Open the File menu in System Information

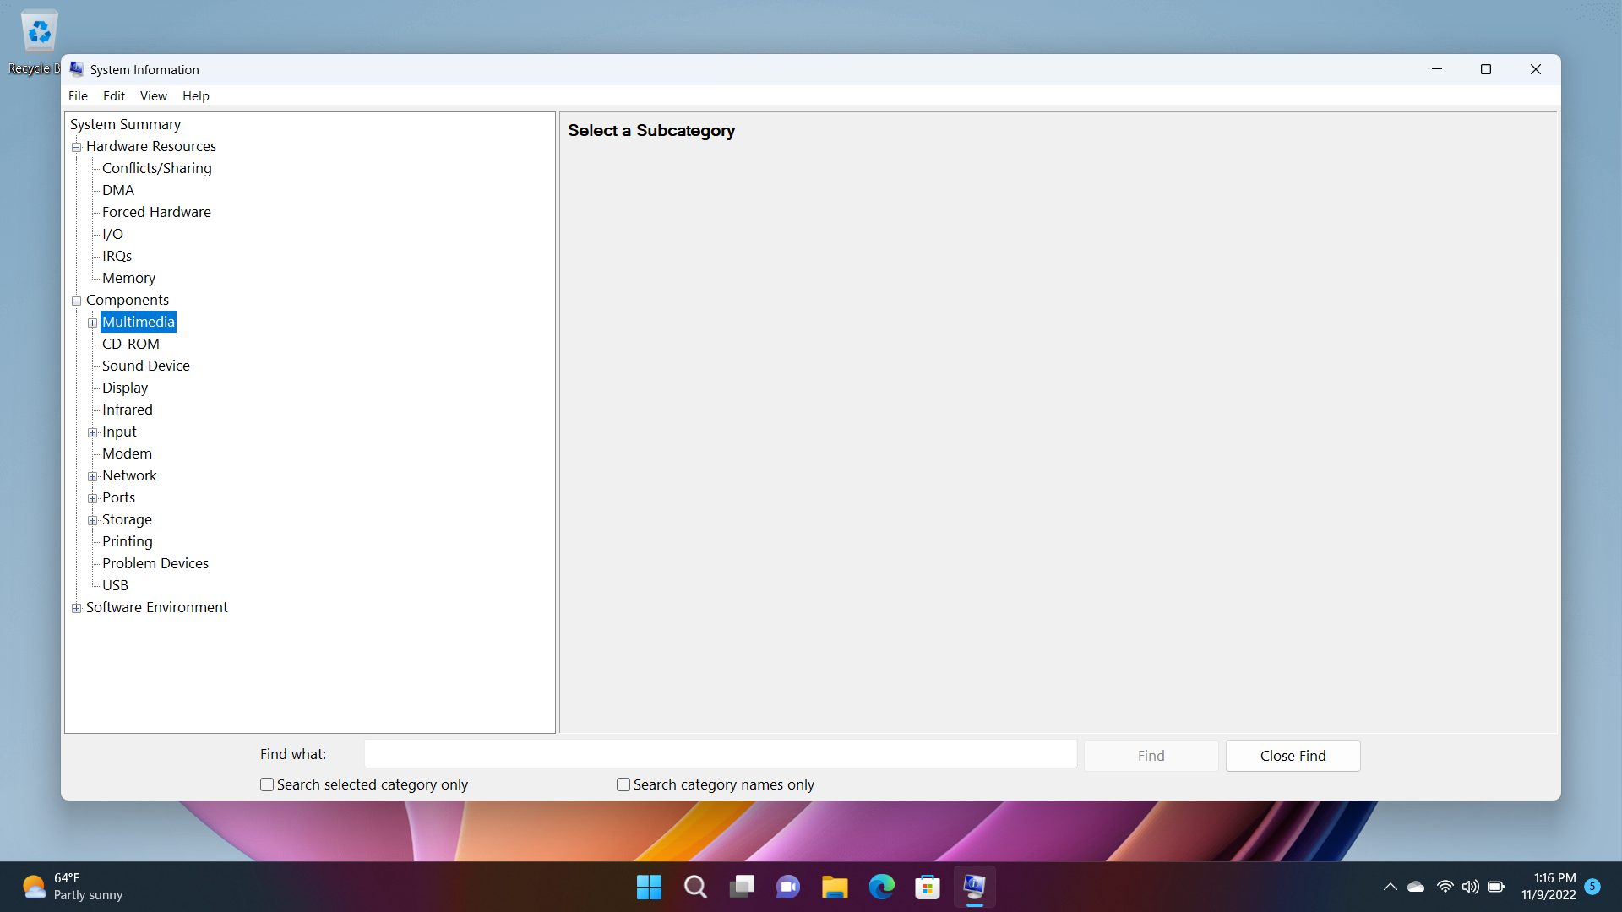click(x=77, y=95)
